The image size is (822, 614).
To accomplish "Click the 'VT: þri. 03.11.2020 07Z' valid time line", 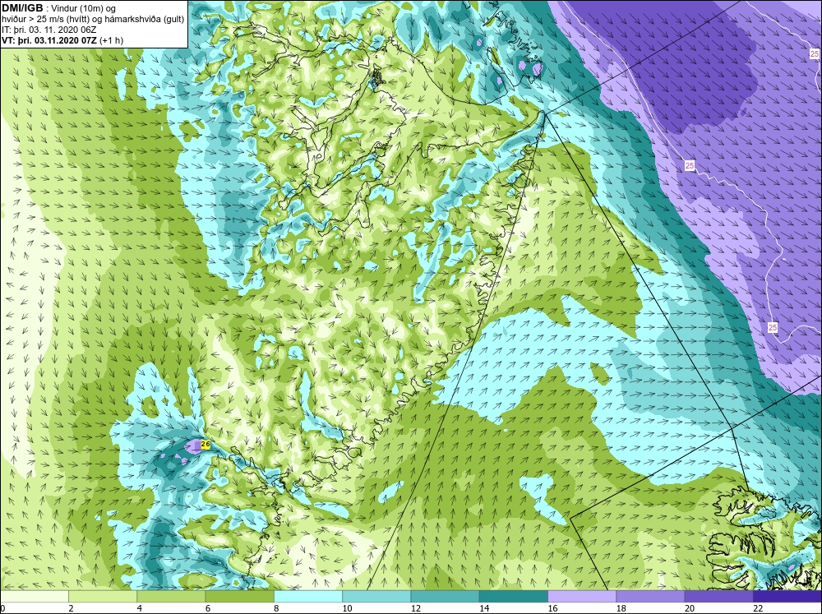I will pos(62,40).
